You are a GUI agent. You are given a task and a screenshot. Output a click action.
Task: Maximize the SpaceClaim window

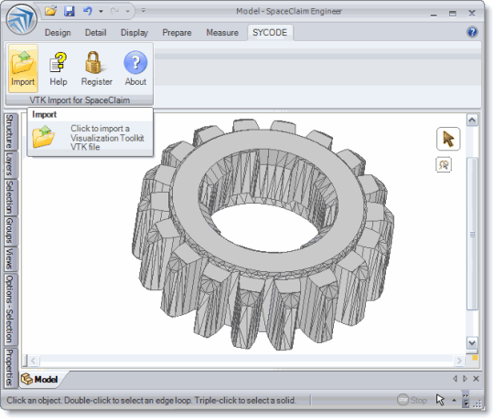pos(453,14)
